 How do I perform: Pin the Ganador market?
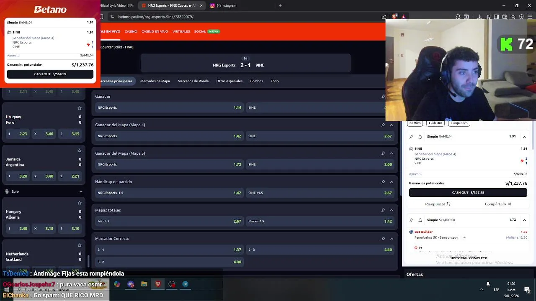click(x=383, y=97)
